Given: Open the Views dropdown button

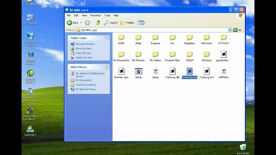Looking at the screenshot, I should (x=142, y=23).
